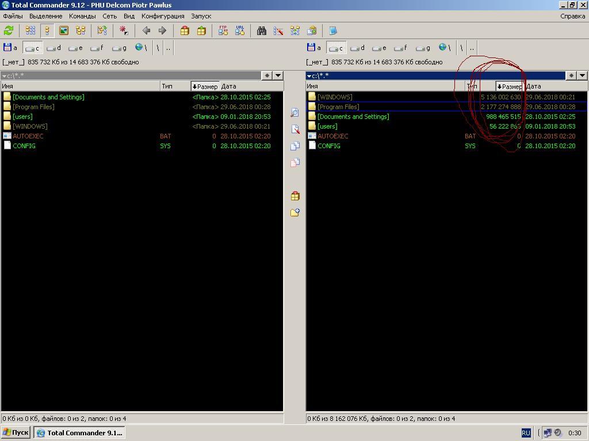Open left panel directory history dropdown arrow

[x=278, y=75]
